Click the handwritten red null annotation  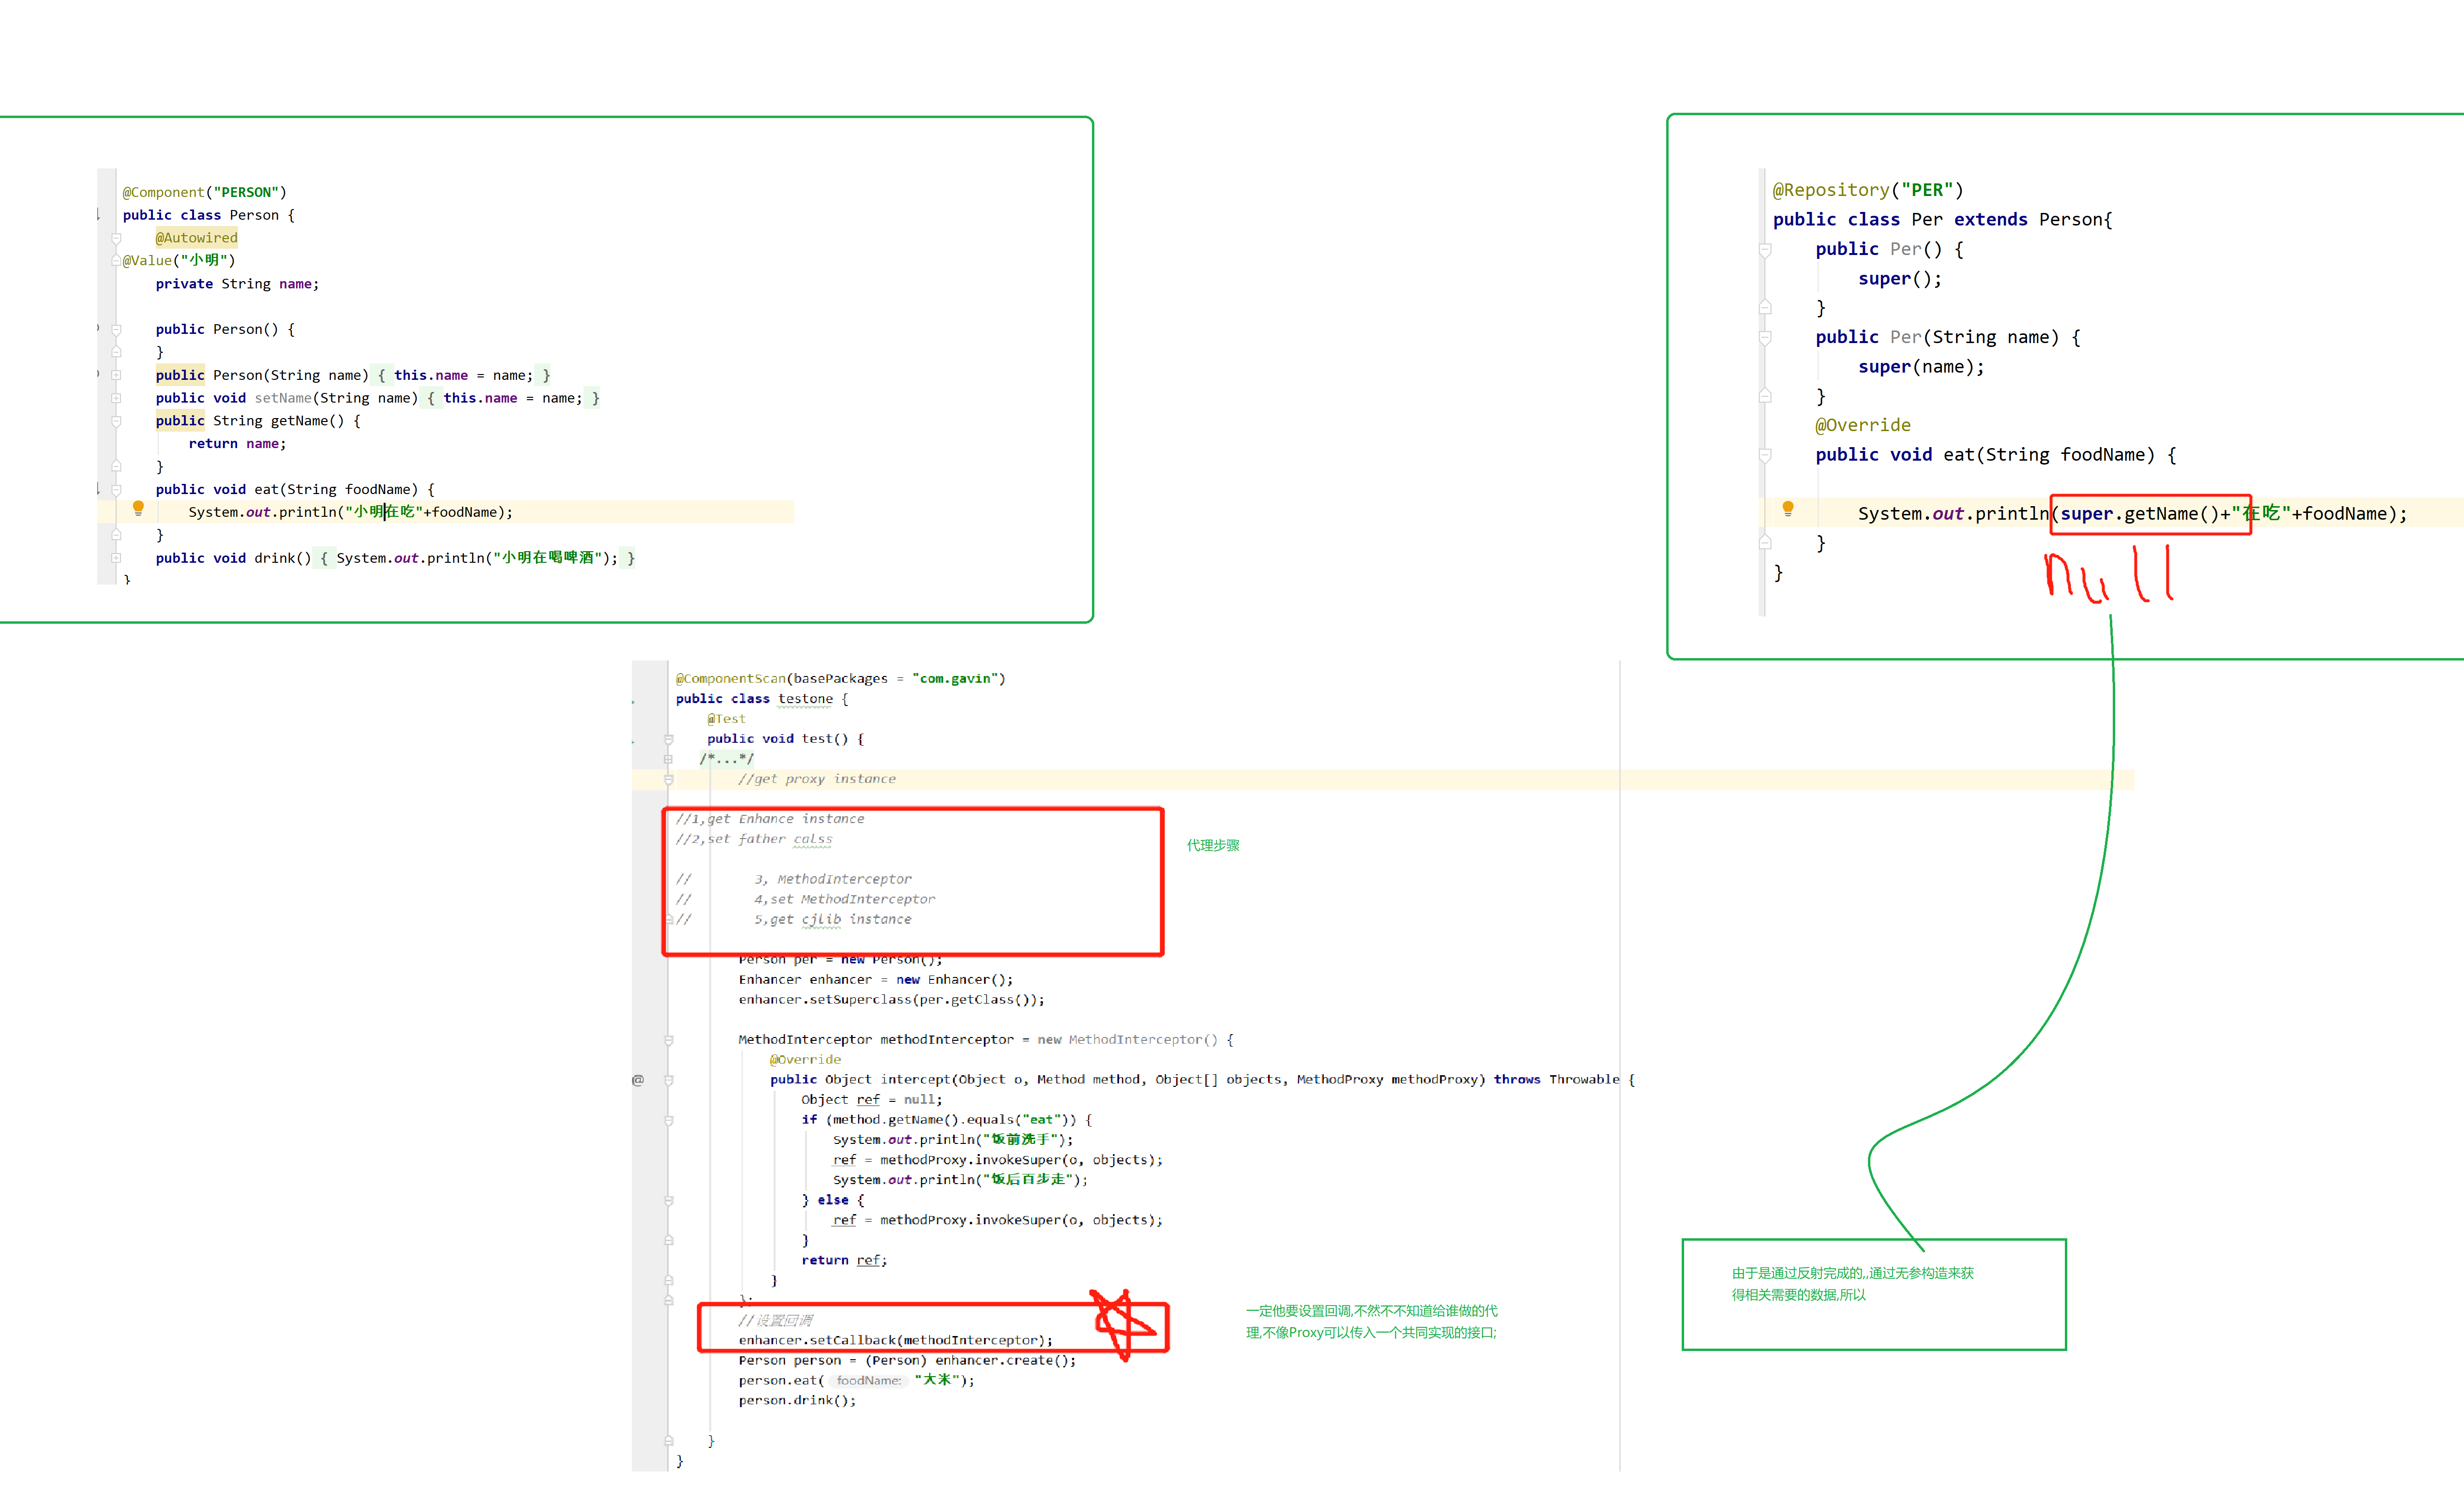click(2108, 574)
